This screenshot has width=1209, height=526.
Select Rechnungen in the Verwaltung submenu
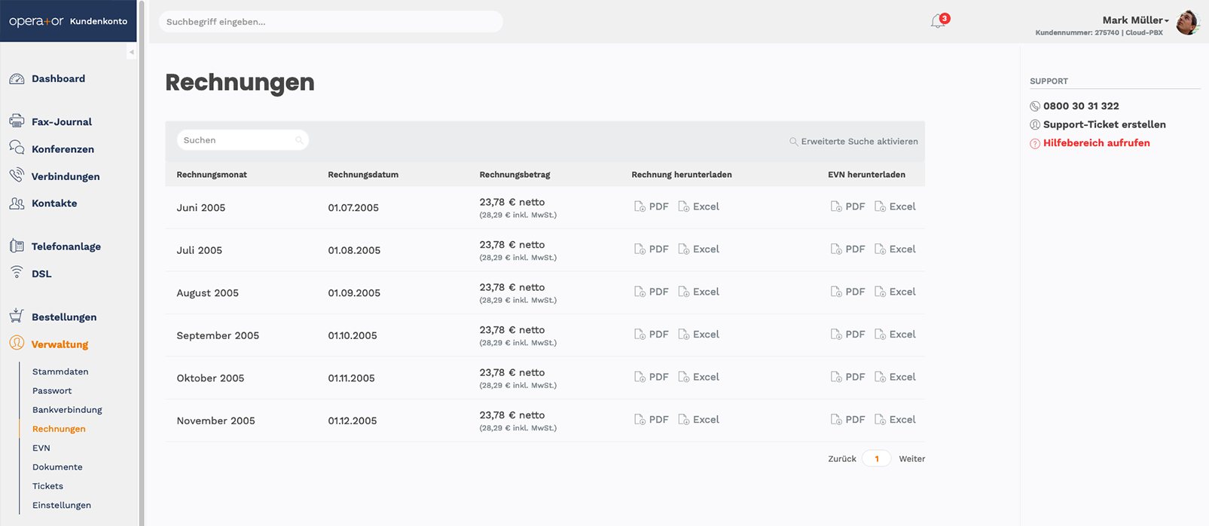pyautogui.click(x=59, y=429)
